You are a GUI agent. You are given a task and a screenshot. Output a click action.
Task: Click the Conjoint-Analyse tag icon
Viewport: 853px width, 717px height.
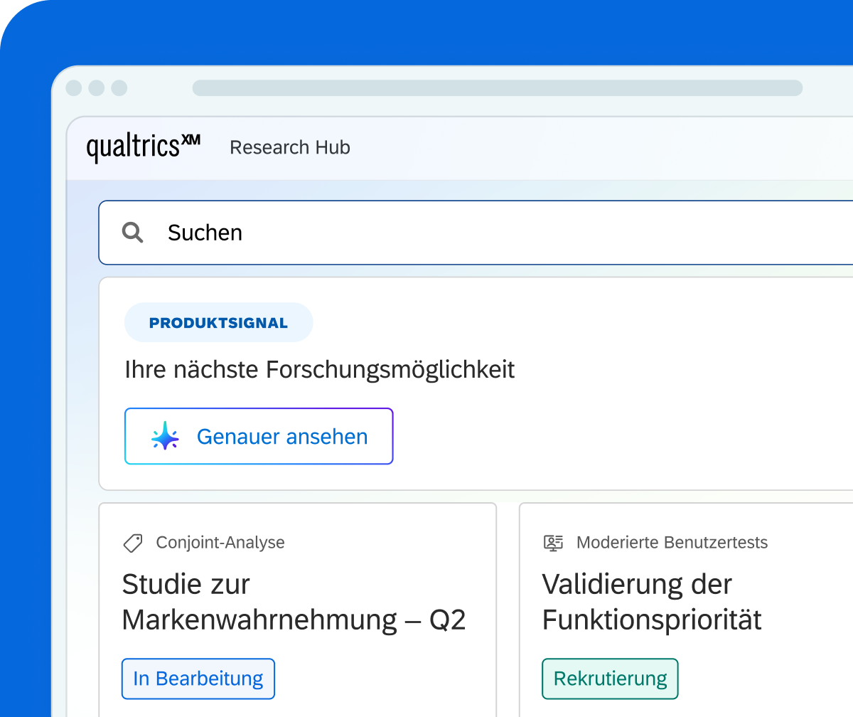(133, 543)
